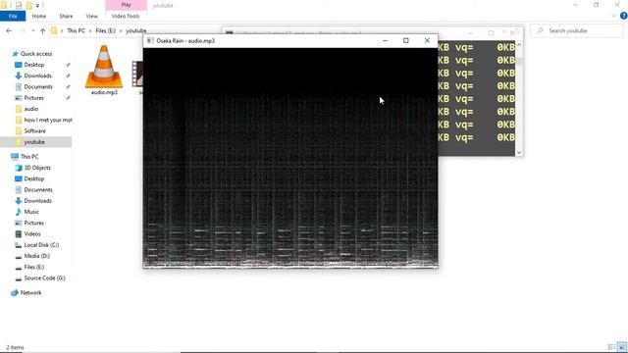Click console window scrollbar thumb
This screenshot has height=353, width=628.
(519, 61)
